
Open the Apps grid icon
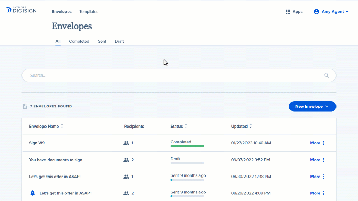[288, 12]
